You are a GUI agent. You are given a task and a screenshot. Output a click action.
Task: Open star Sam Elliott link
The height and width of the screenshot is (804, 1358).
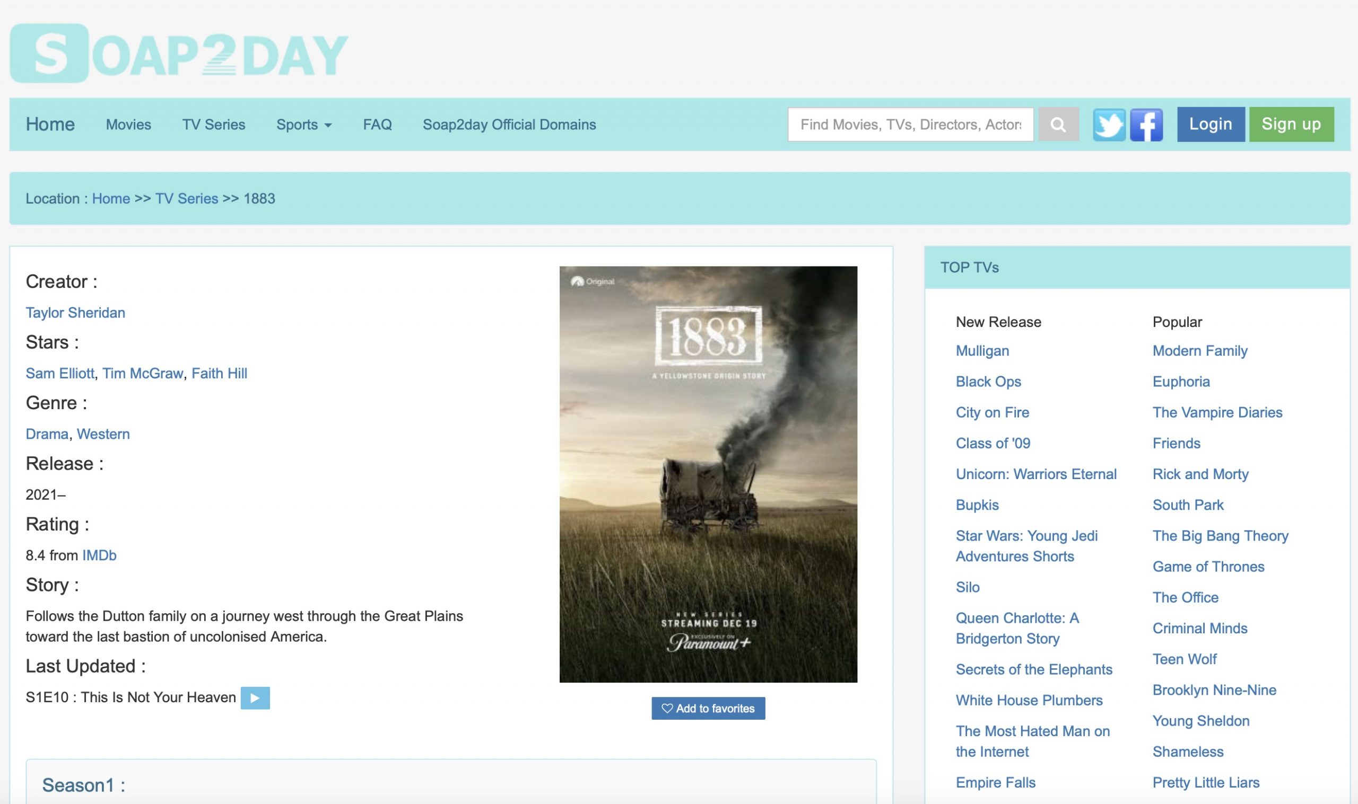tap(59, 374)
